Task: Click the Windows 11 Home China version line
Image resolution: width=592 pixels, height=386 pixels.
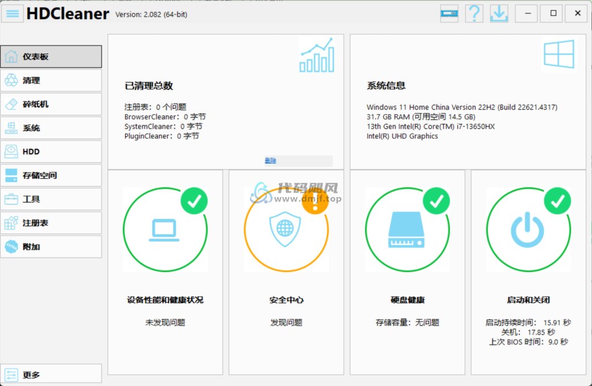Action: tap(462, 107)
